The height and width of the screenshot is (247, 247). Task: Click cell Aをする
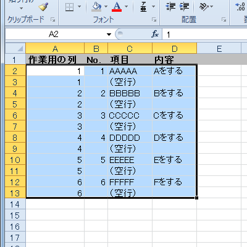[x=175, y=71]
